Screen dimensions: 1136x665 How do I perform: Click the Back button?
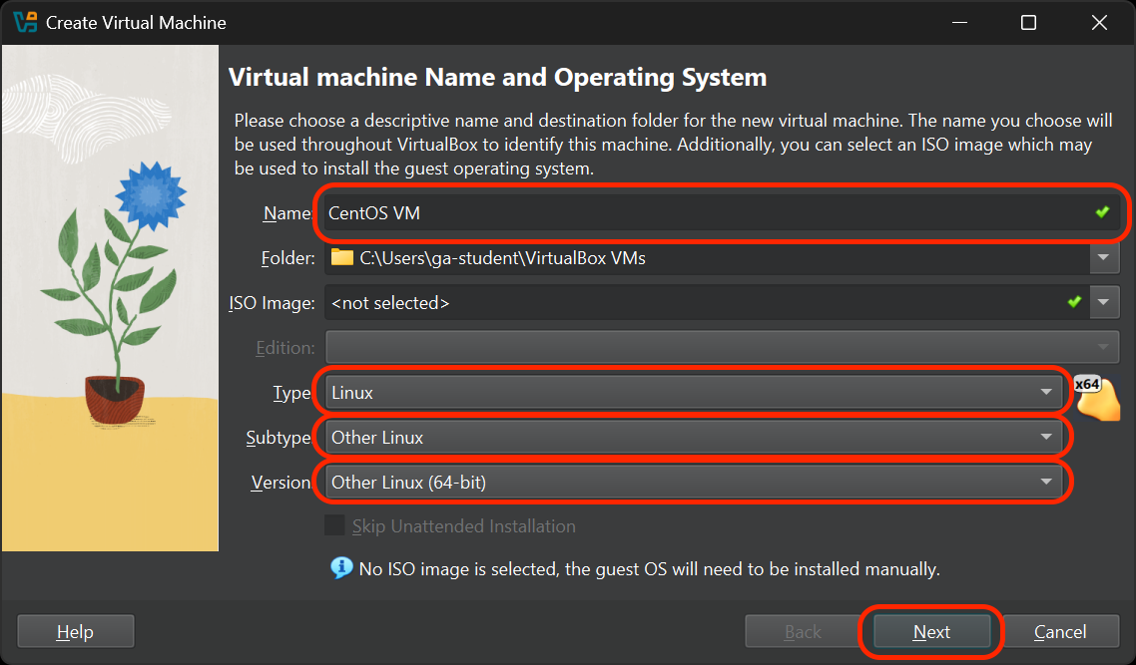point(802,631)
